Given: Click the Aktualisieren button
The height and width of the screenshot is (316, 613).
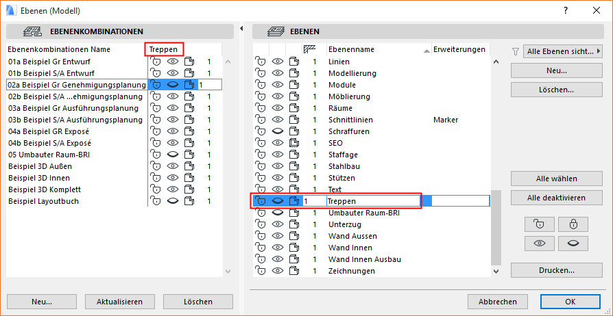Looking at the screenshot, I should click(119, 302).
